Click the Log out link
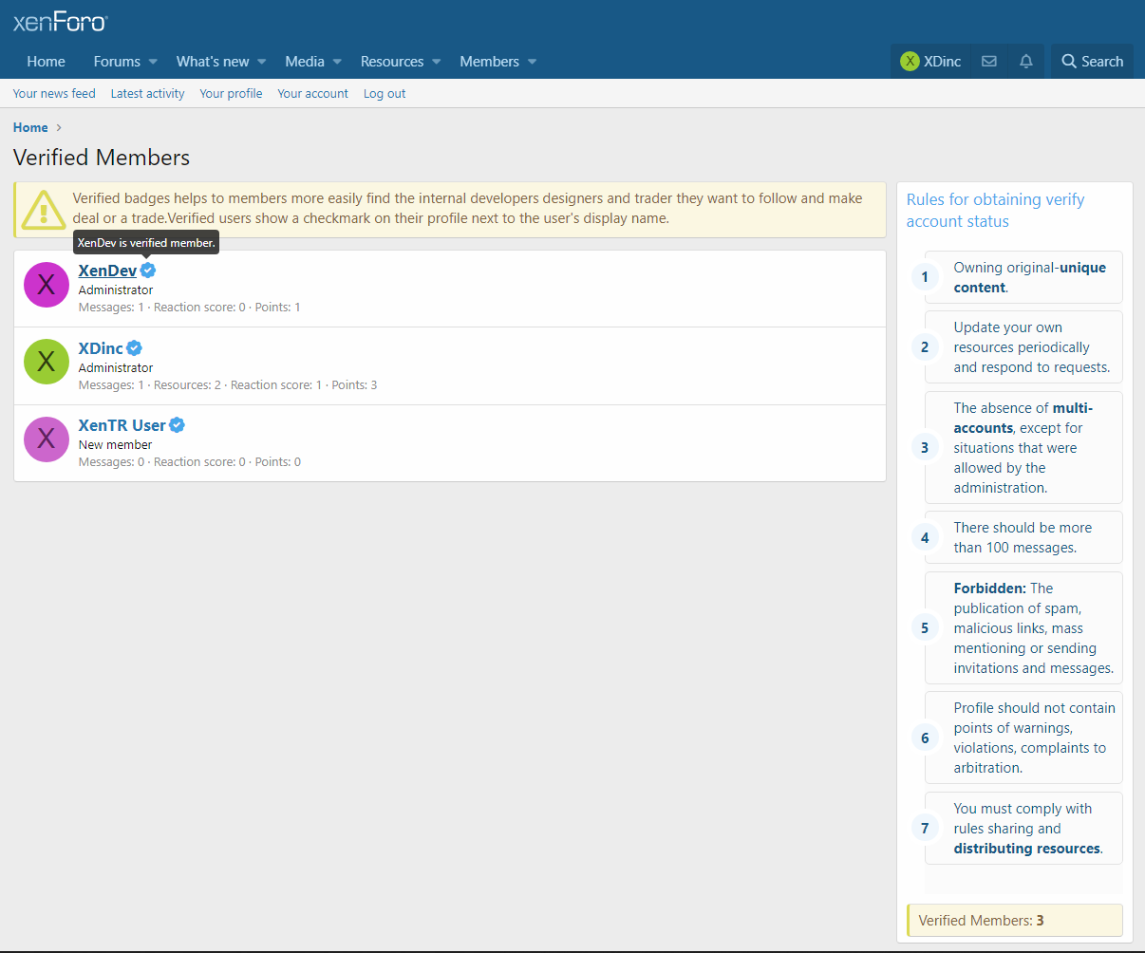The width and height of the screenshot is (1145, 953). pos(385,94)
